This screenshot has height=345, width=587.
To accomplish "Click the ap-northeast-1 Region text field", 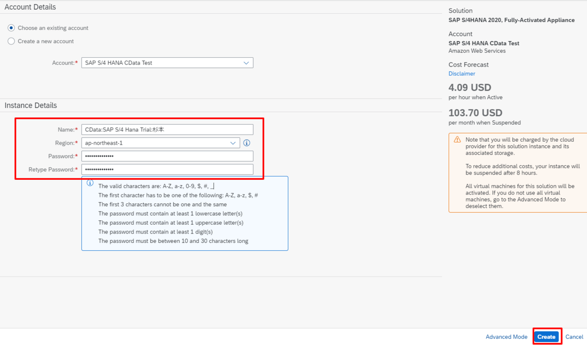I will [154, 143].
